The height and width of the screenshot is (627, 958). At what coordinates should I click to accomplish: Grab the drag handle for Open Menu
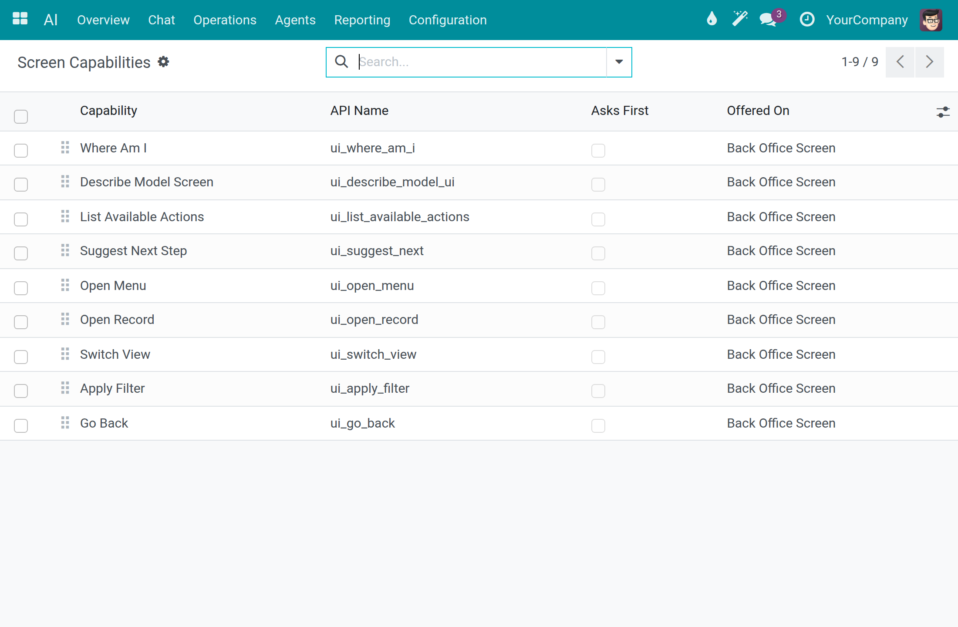click(x=65, y=285)
